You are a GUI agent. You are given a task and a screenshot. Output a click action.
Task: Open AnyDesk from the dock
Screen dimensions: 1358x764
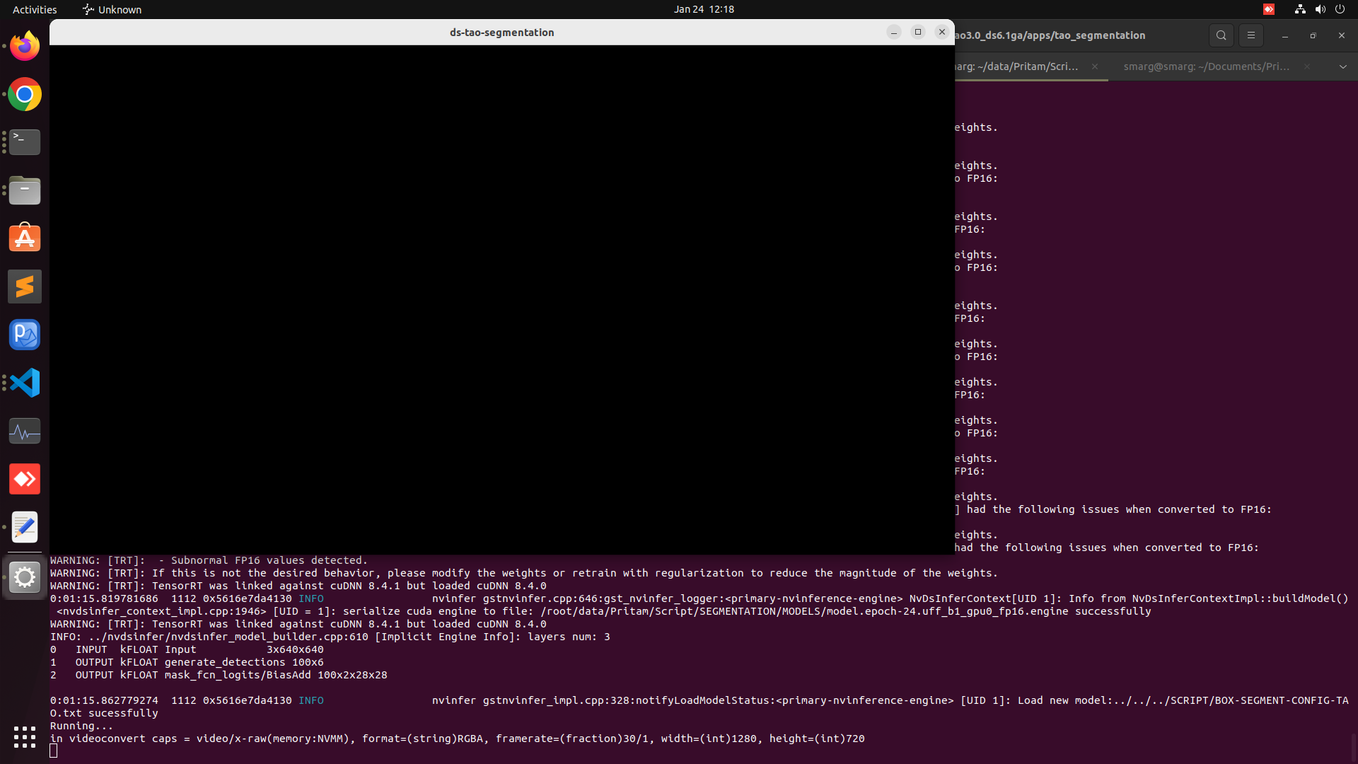click(x=24, y=479)
